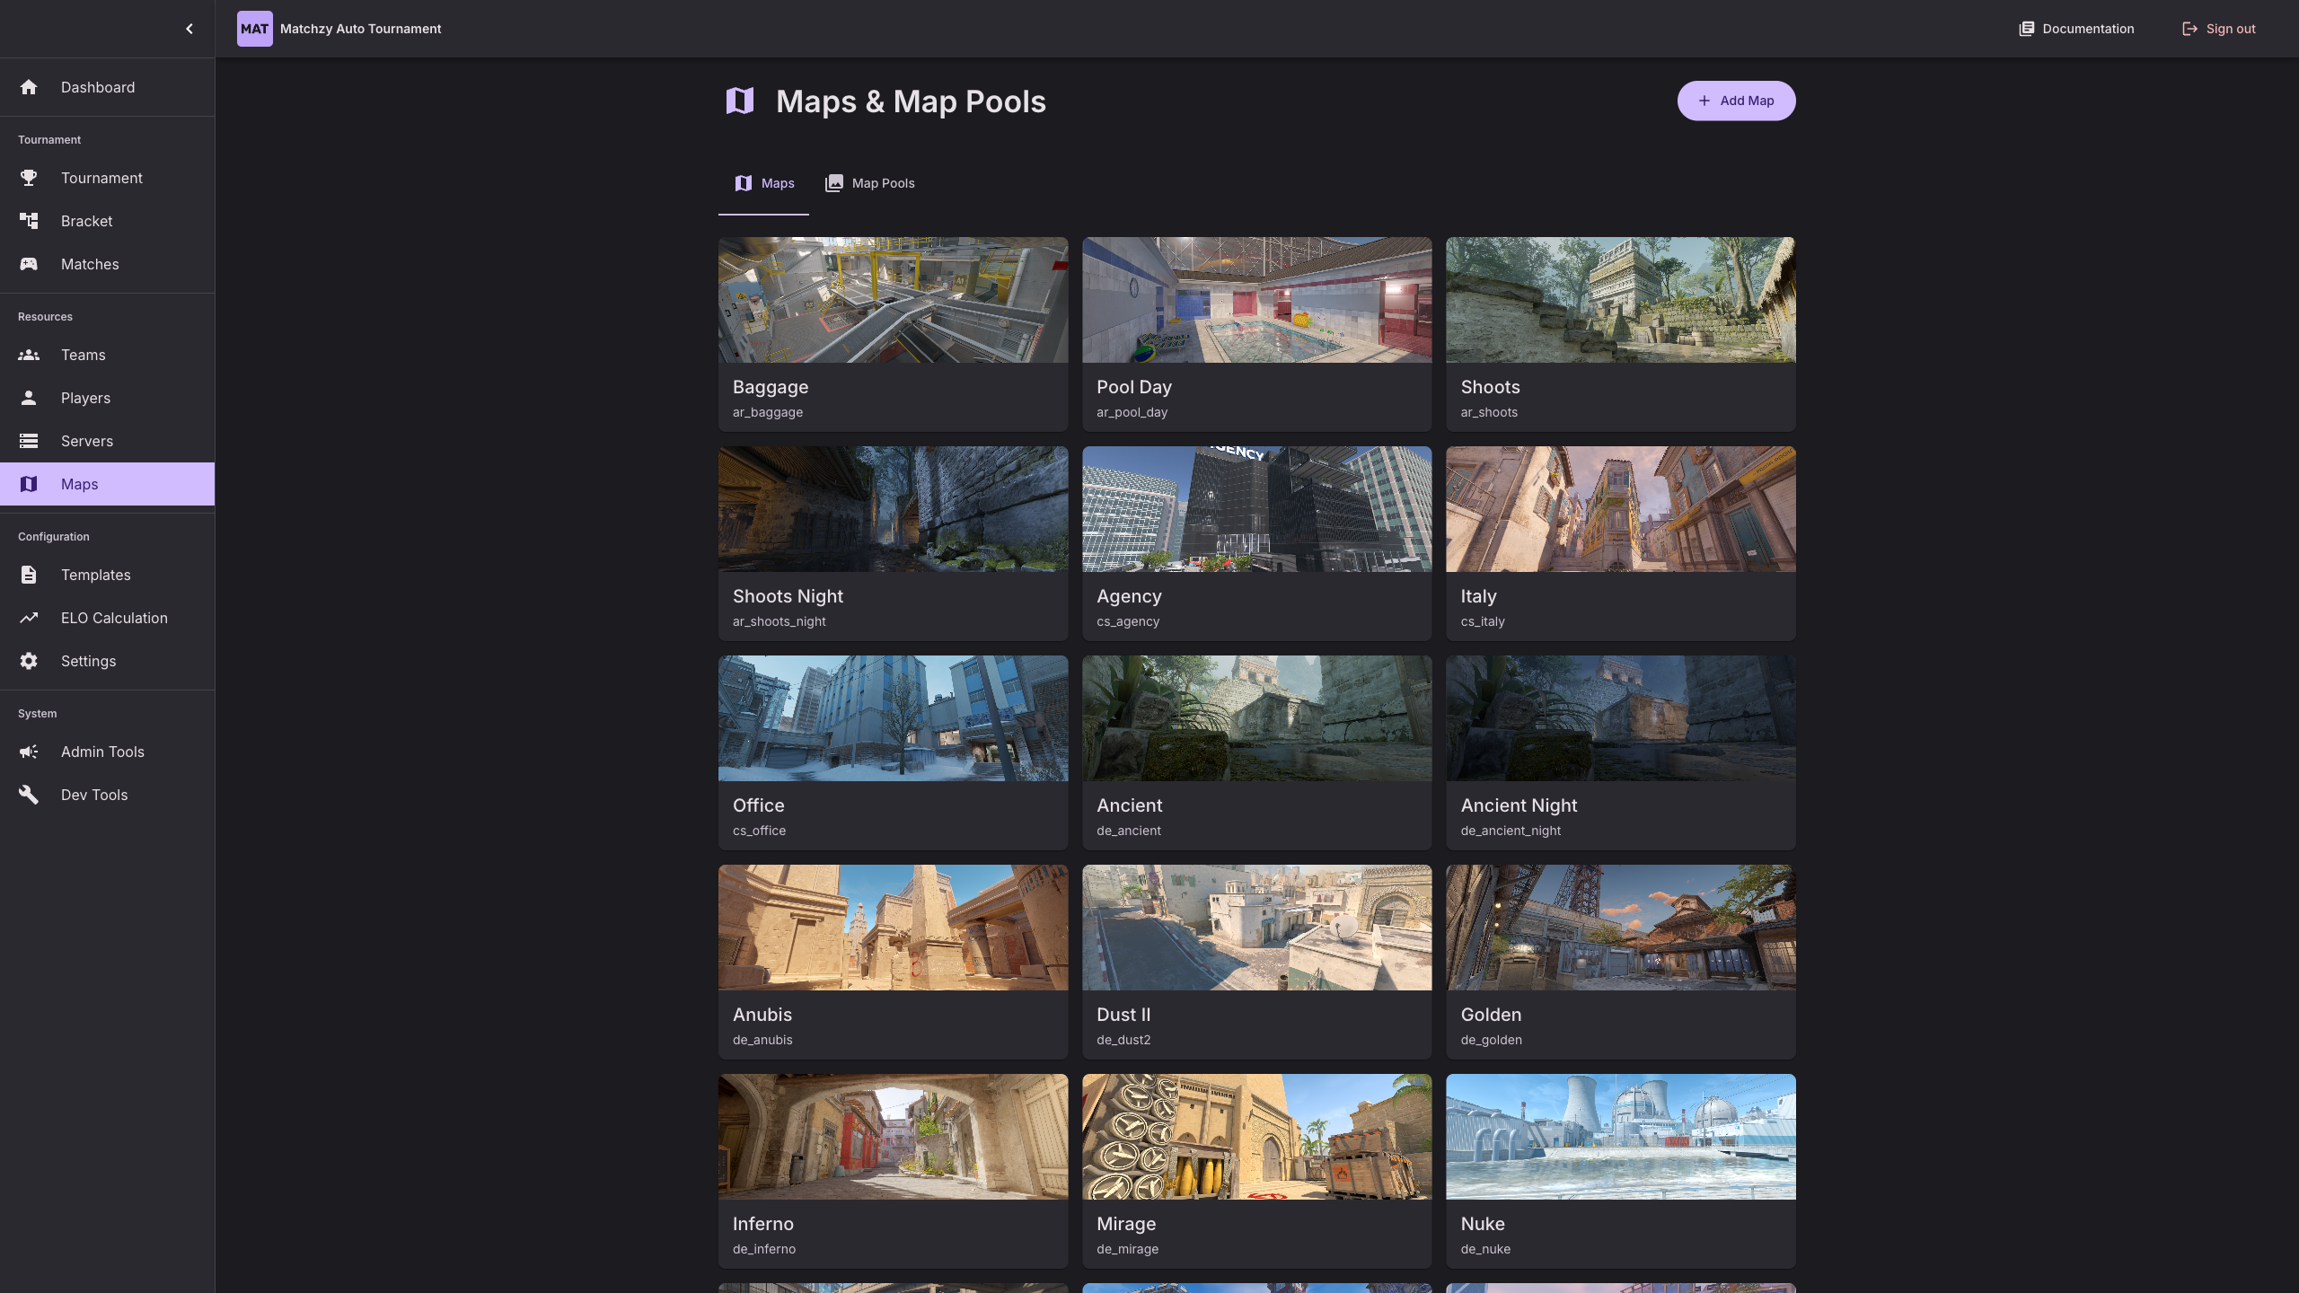Click the Tournament trophy icon

point(29,178)
